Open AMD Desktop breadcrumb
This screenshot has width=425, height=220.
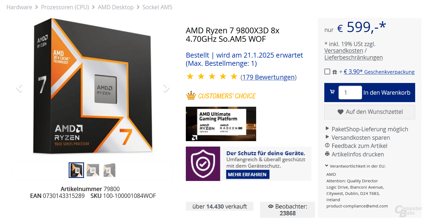[116, 7]
